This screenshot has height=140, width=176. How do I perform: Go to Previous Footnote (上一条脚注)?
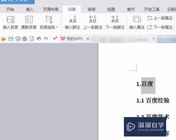pyautogui.click(x=93, y=22)
